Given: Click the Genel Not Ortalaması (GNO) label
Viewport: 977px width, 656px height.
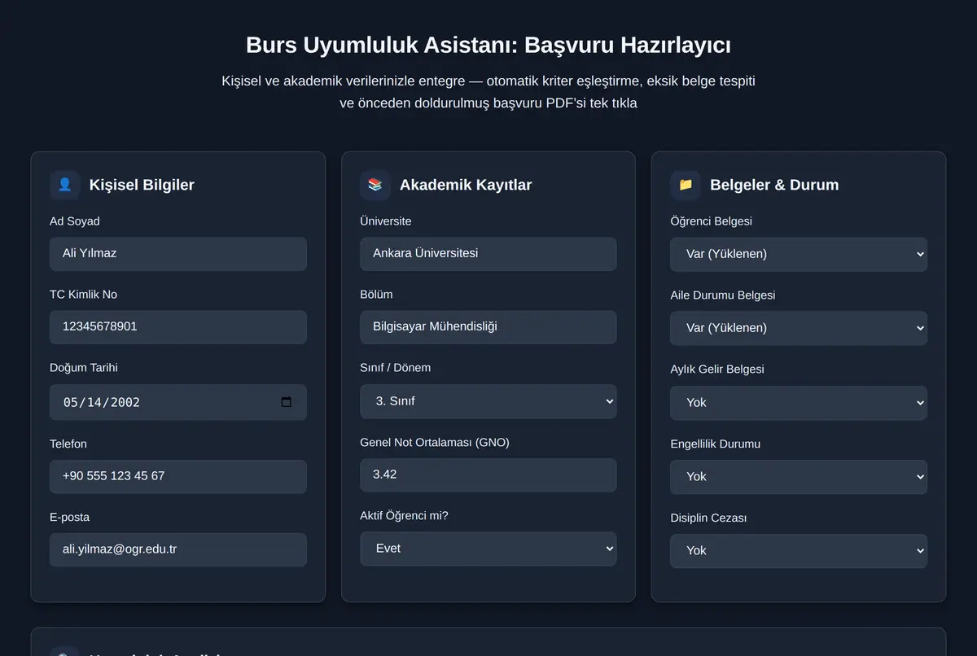Looking at the screenshot, I should [x=435, y=443].
